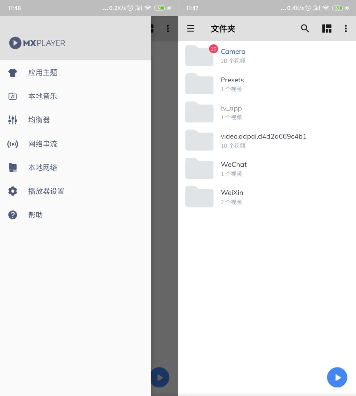Select 应用主题 menu entry
356x396 pixels.
point(75,73)
